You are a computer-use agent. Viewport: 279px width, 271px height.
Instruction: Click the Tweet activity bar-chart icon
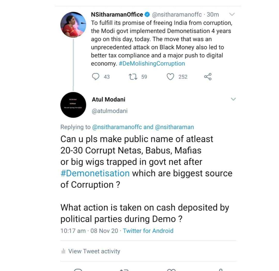(63, 251)
